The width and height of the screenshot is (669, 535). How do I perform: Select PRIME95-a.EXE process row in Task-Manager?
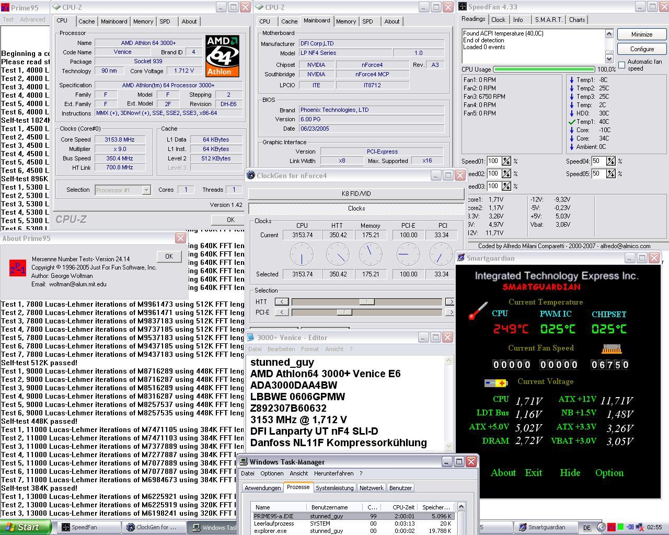[x=353, y=516]
